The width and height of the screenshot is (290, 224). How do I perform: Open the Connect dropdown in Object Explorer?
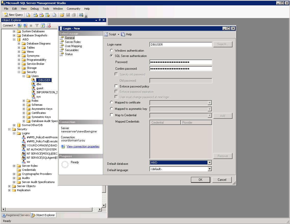9,25
